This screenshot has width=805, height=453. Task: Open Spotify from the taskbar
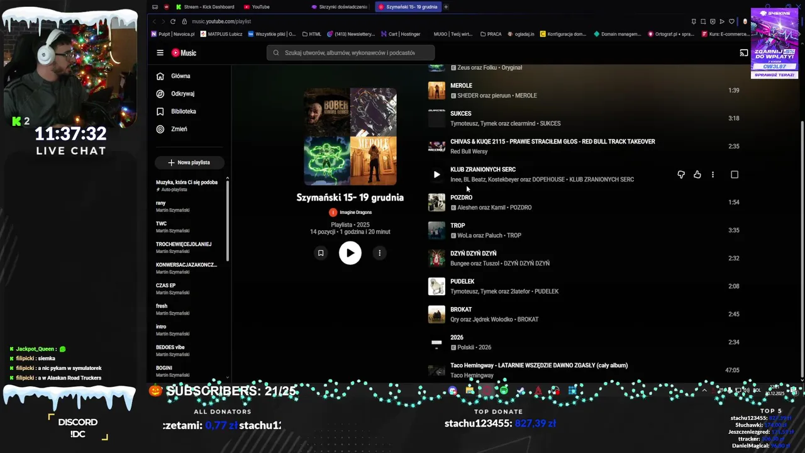click(x=504, y=391)
